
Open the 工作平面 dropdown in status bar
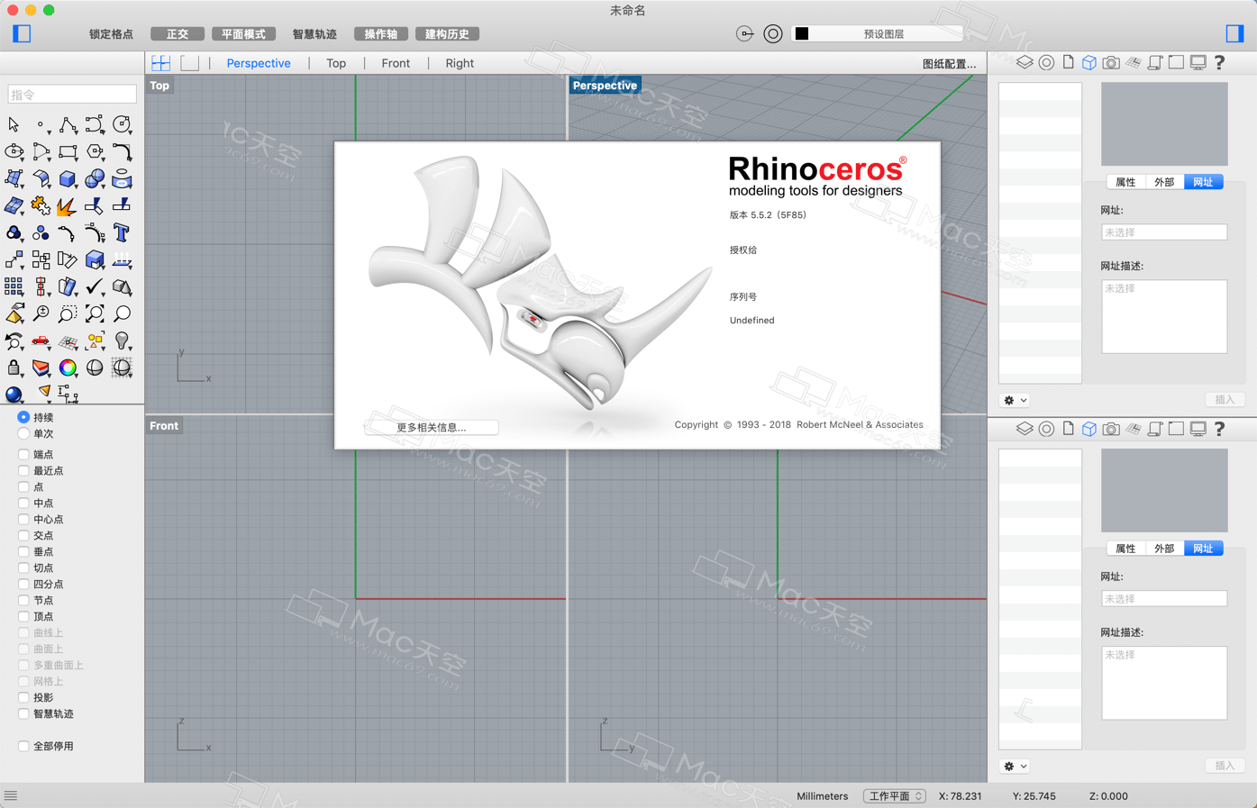coord(894,796)
